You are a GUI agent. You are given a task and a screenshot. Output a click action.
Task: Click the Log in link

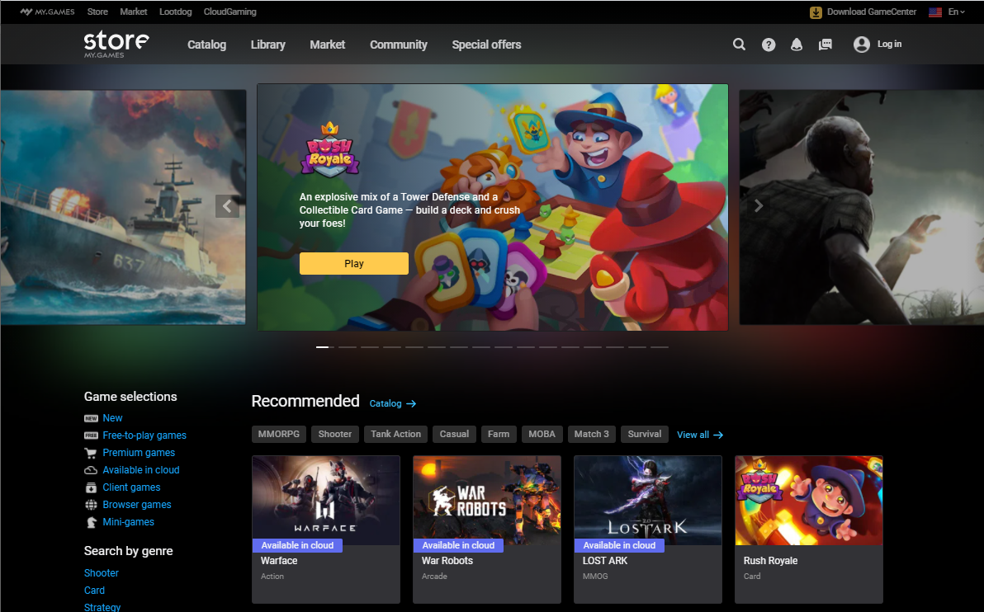tap(889, 44)
